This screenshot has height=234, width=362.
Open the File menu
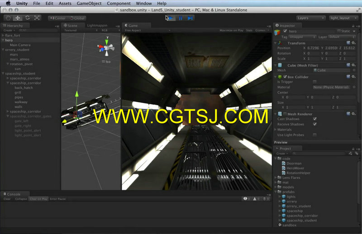pos(37,4)
